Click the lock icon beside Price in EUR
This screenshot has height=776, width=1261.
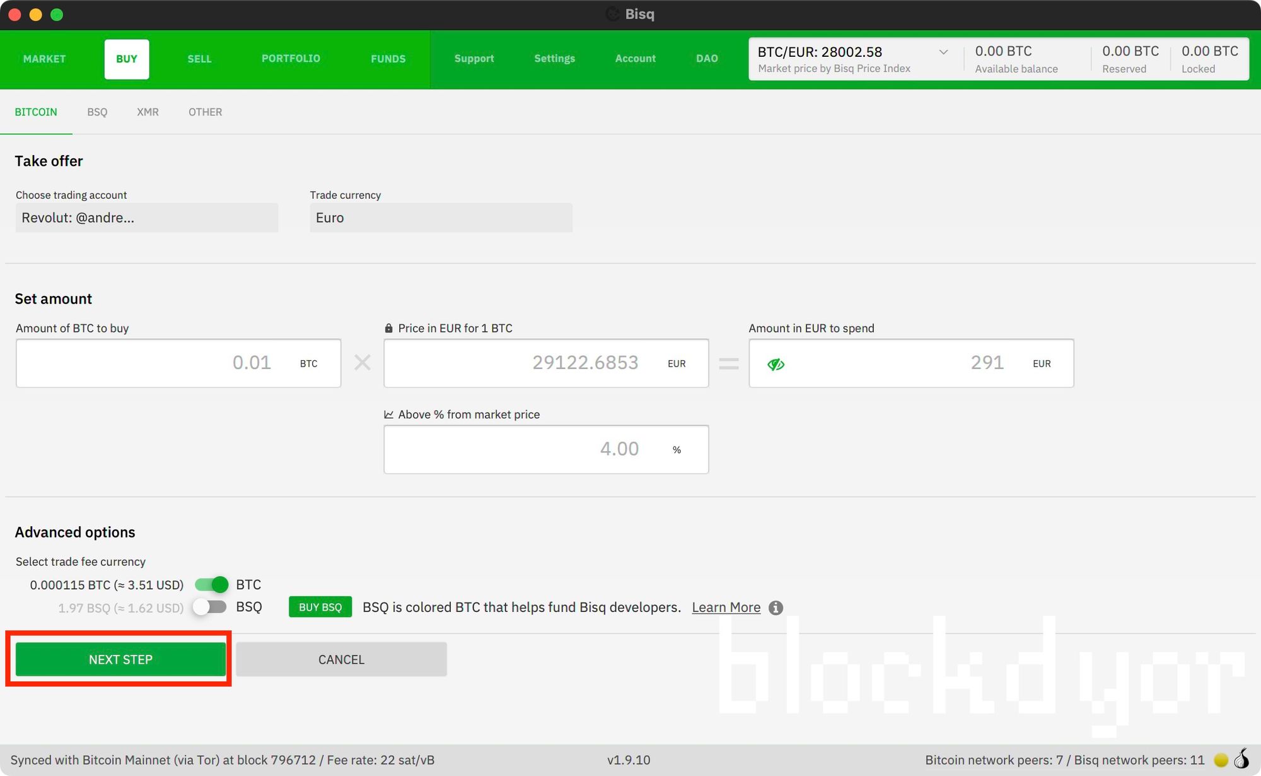(388, 328)
